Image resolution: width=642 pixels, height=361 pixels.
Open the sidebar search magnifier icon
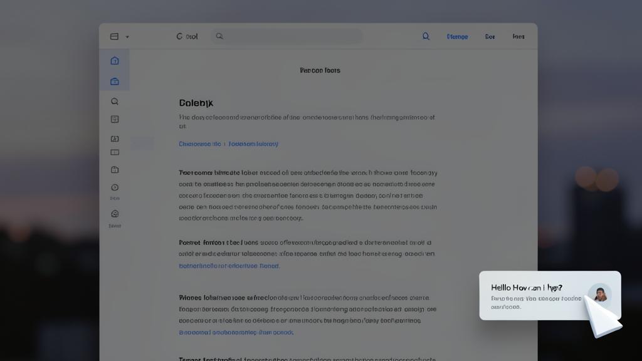115,101
